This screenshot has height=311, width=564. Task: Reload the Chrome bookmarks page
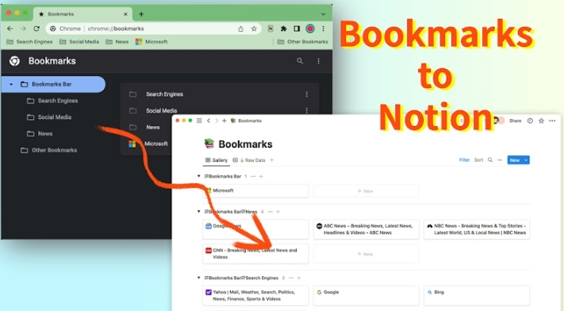(36, 29)
